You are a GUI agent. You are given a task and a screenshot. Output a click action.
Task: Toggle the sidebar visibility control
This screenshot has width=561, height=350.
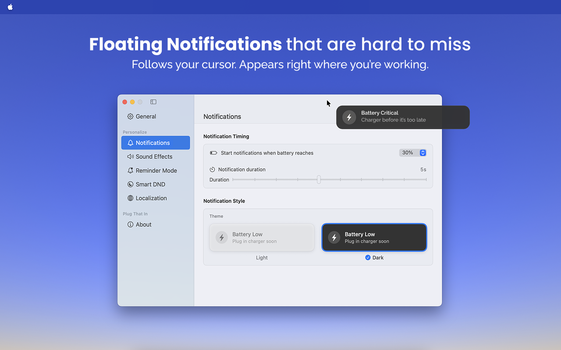coord(153,101)
